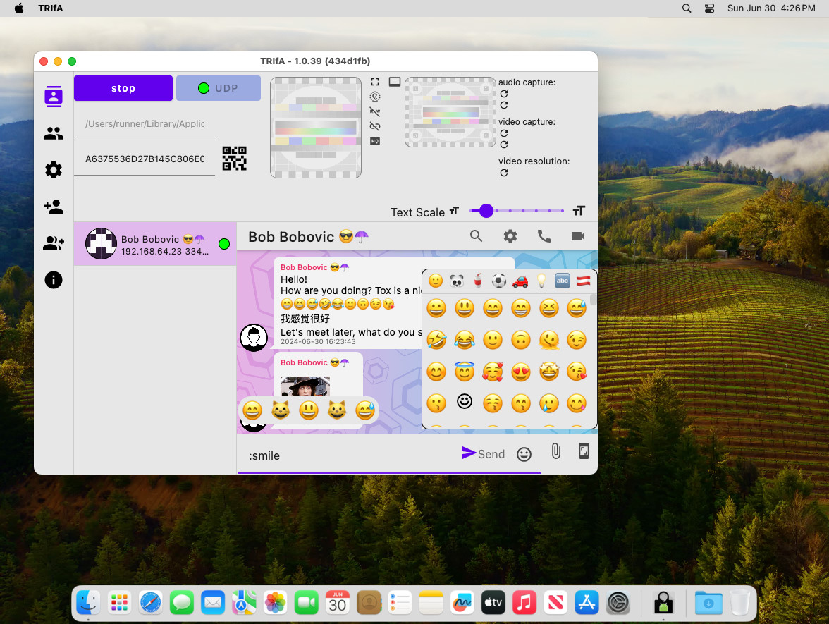Open the paperclip attach file icon
829x624 pixels.
555,451
